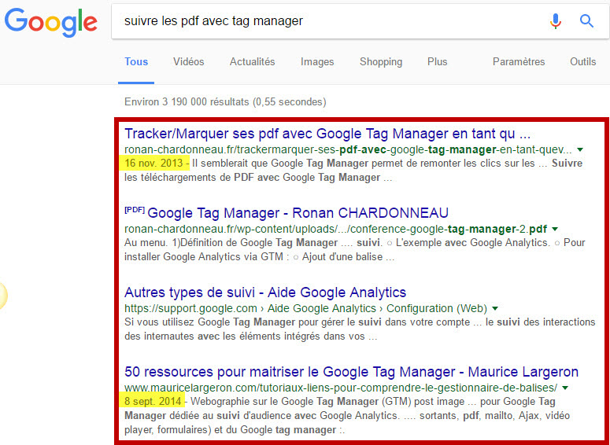Open 'Google Tag Manager - Ronan CHARDONNEAU' PDF result
610x445 pixels.
point(298,213)
